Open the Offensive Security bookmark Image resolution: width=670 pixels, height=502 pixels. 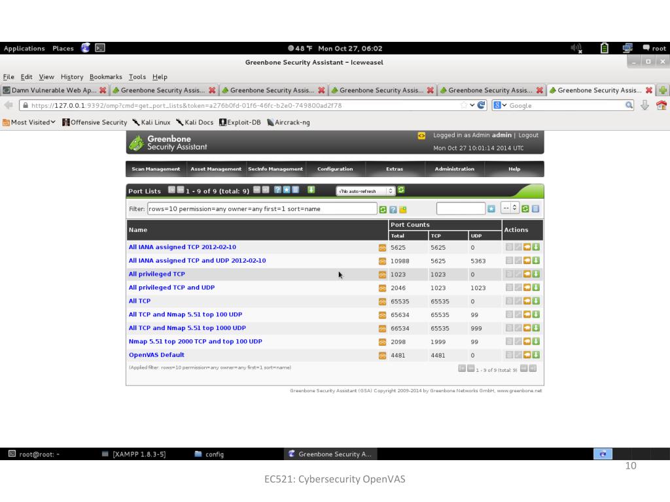(94, 122)
